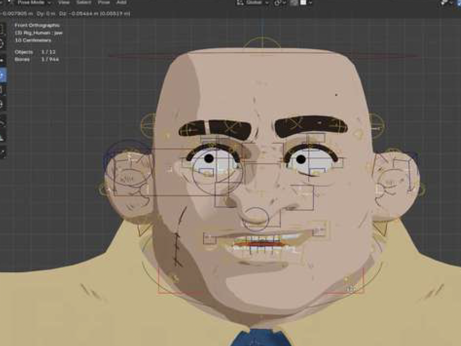Expand the pivot point dropdown arrow
The height and width of the screenshot is (346, 461).
[284, 3]
